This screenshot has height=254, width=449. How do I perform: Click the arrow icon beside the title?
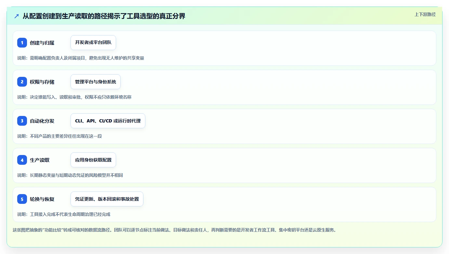point(17,16)
